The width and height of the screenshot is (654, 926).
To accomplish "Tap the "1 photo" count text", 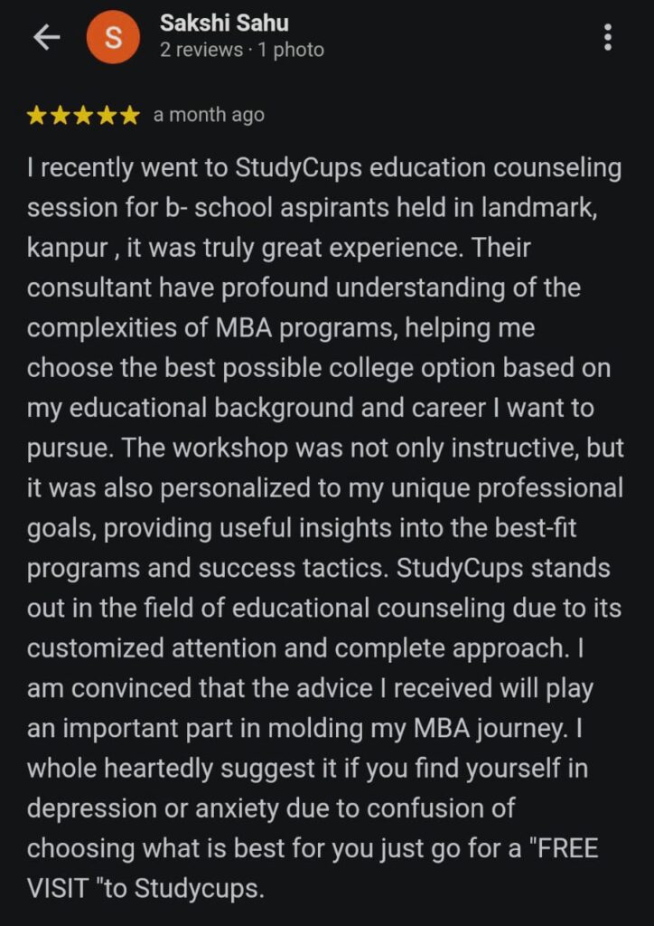I will point(291,50).
